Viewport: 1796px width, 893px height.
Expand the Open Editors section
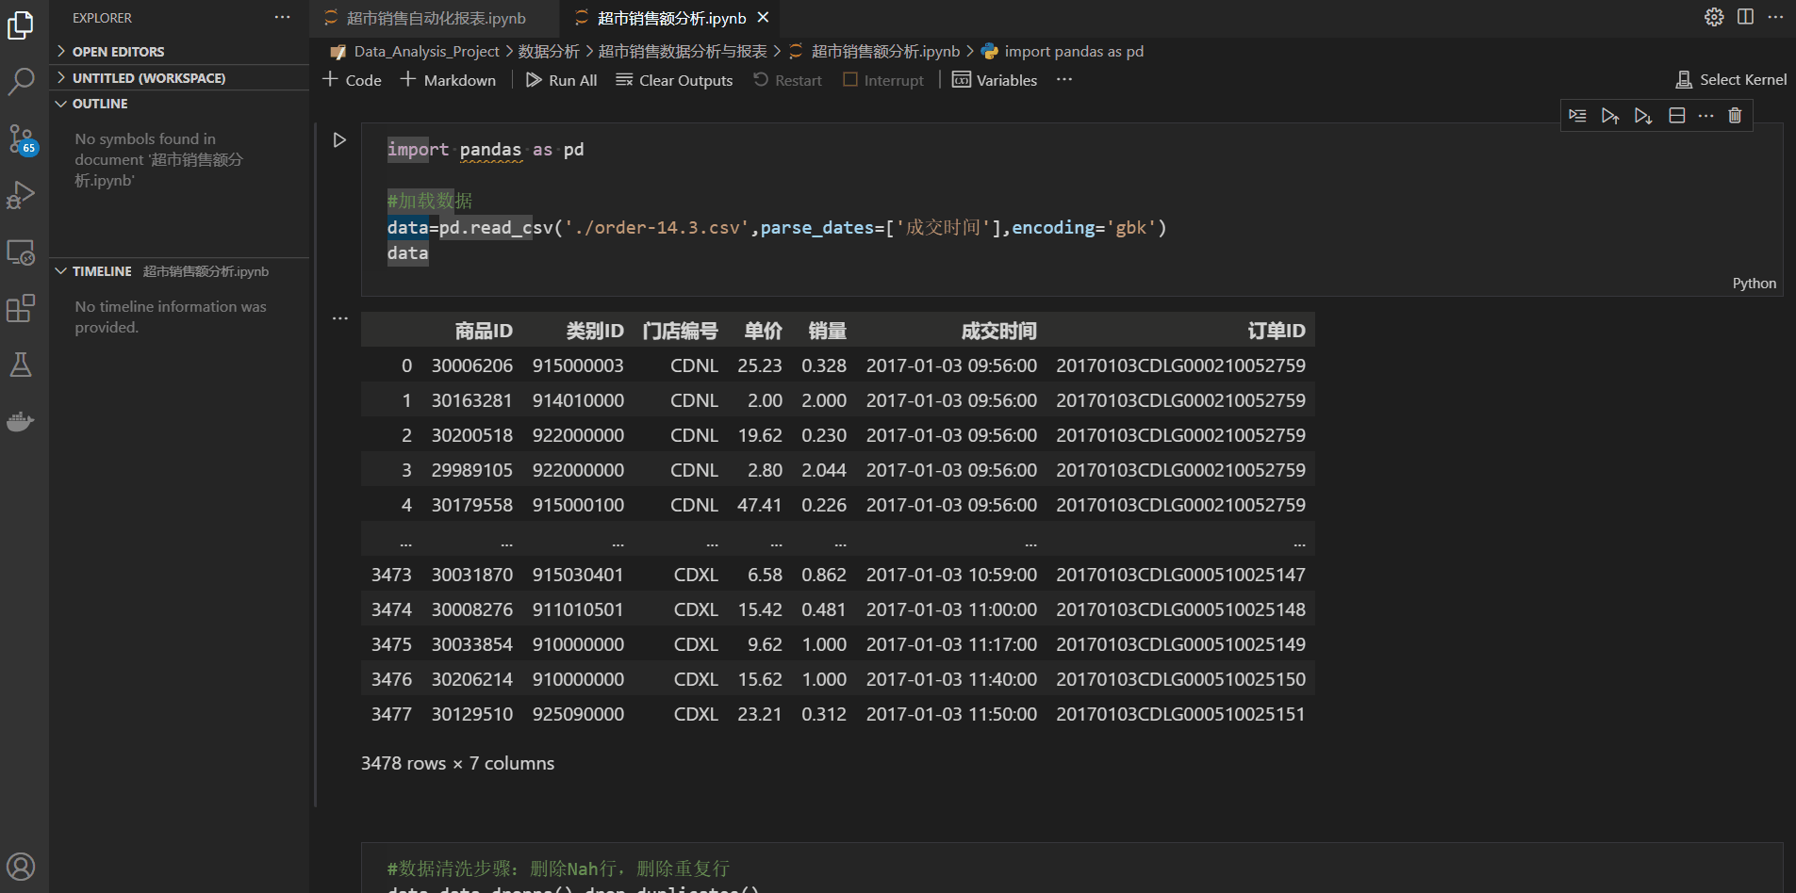tap(118, 52)
